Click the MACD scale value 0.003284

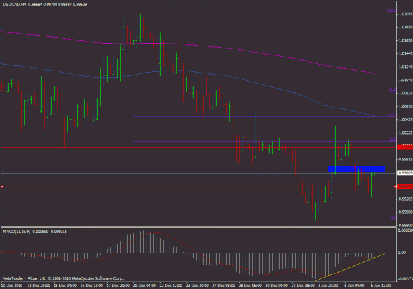pos(406,230)
